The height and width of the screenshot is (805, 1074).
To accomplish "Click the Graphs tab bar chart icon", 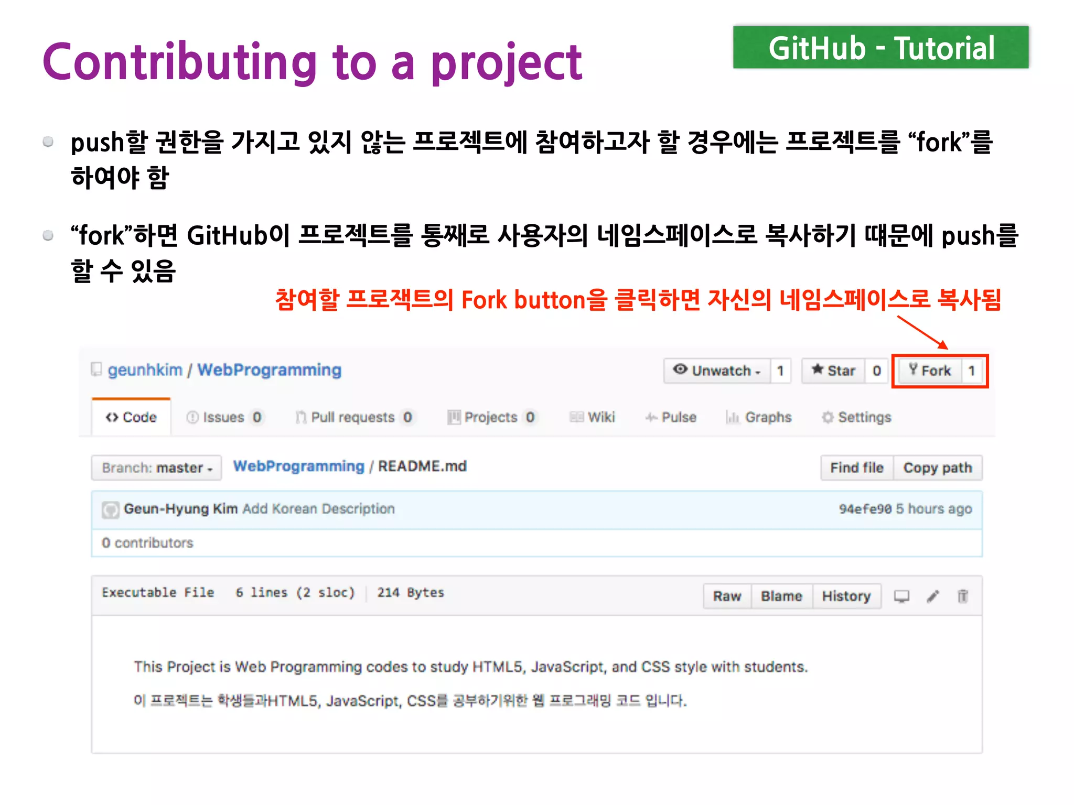I will tap(733, 417).
